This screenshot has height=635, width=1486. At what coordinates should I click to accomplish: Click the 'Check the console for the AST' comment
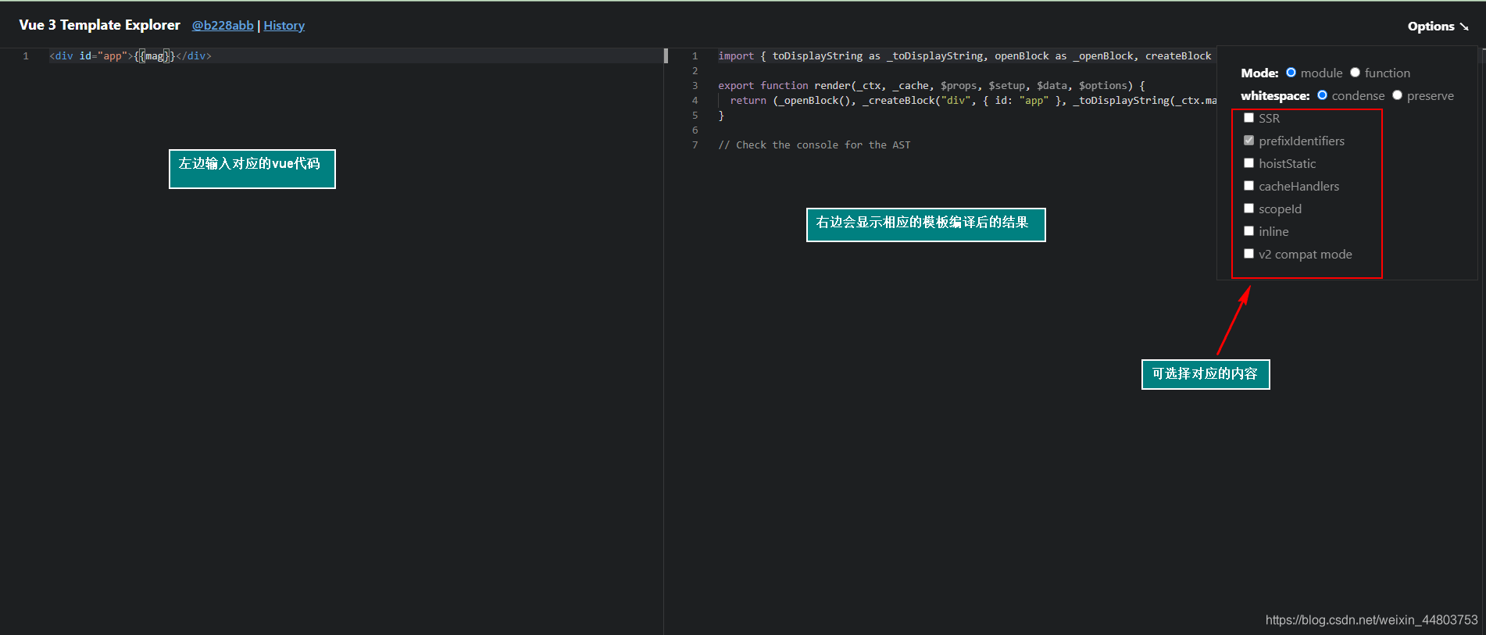tap(814, 145)
